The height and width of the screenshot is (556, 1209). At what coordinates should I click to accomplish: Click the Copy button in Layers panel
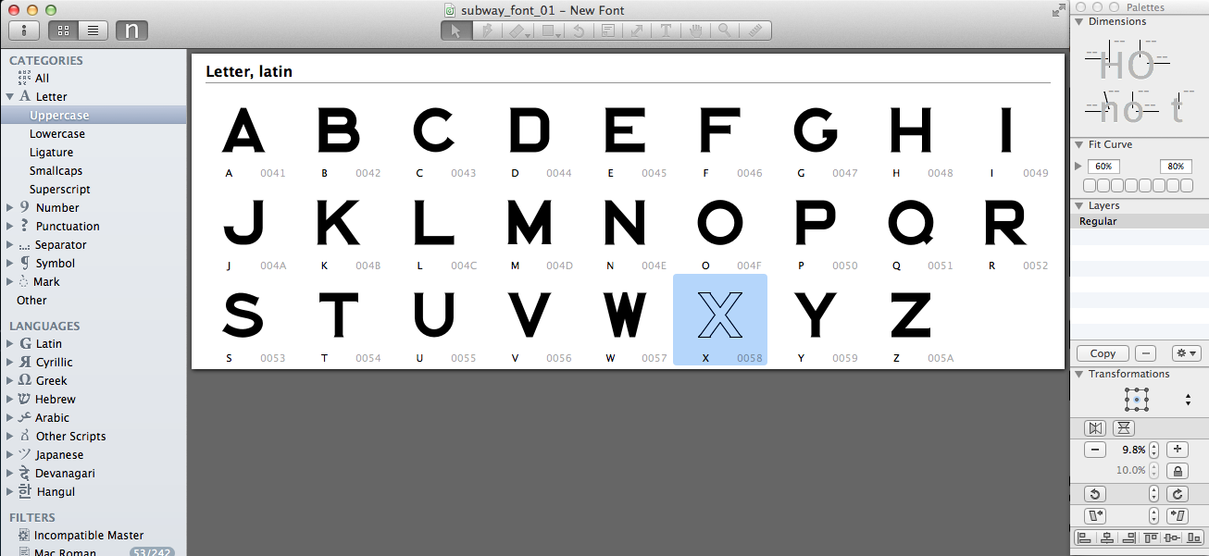click(x=1102, y=352)
